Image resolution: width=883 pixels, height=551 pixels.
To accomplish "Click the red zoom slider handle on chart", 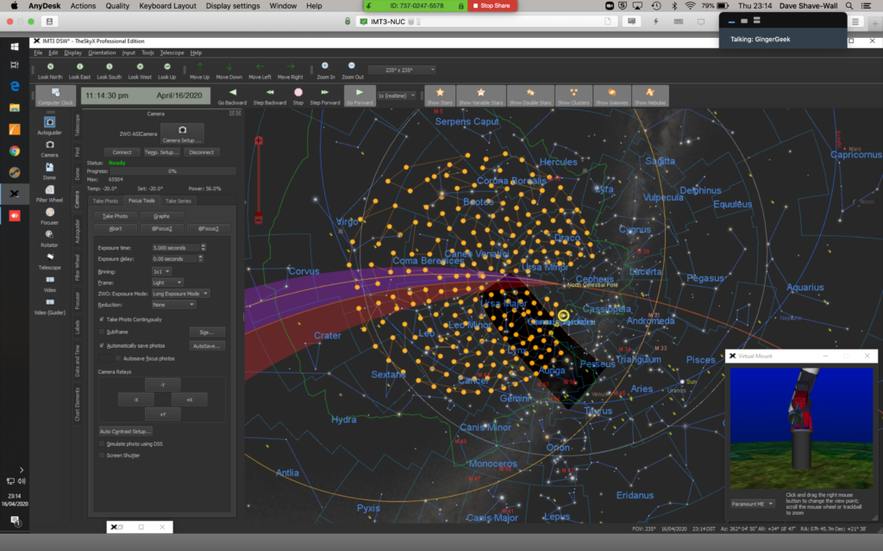I will tap(259, 218).
